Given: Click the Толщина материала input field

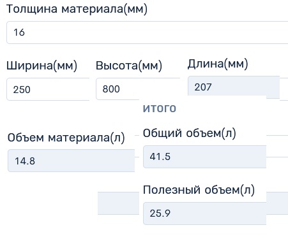Looking at the screenshot, I should tap(148, 33).
